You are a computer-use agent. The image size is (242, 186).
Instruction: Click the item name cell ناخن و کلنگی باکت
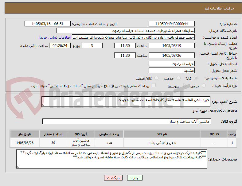point(162,143)
